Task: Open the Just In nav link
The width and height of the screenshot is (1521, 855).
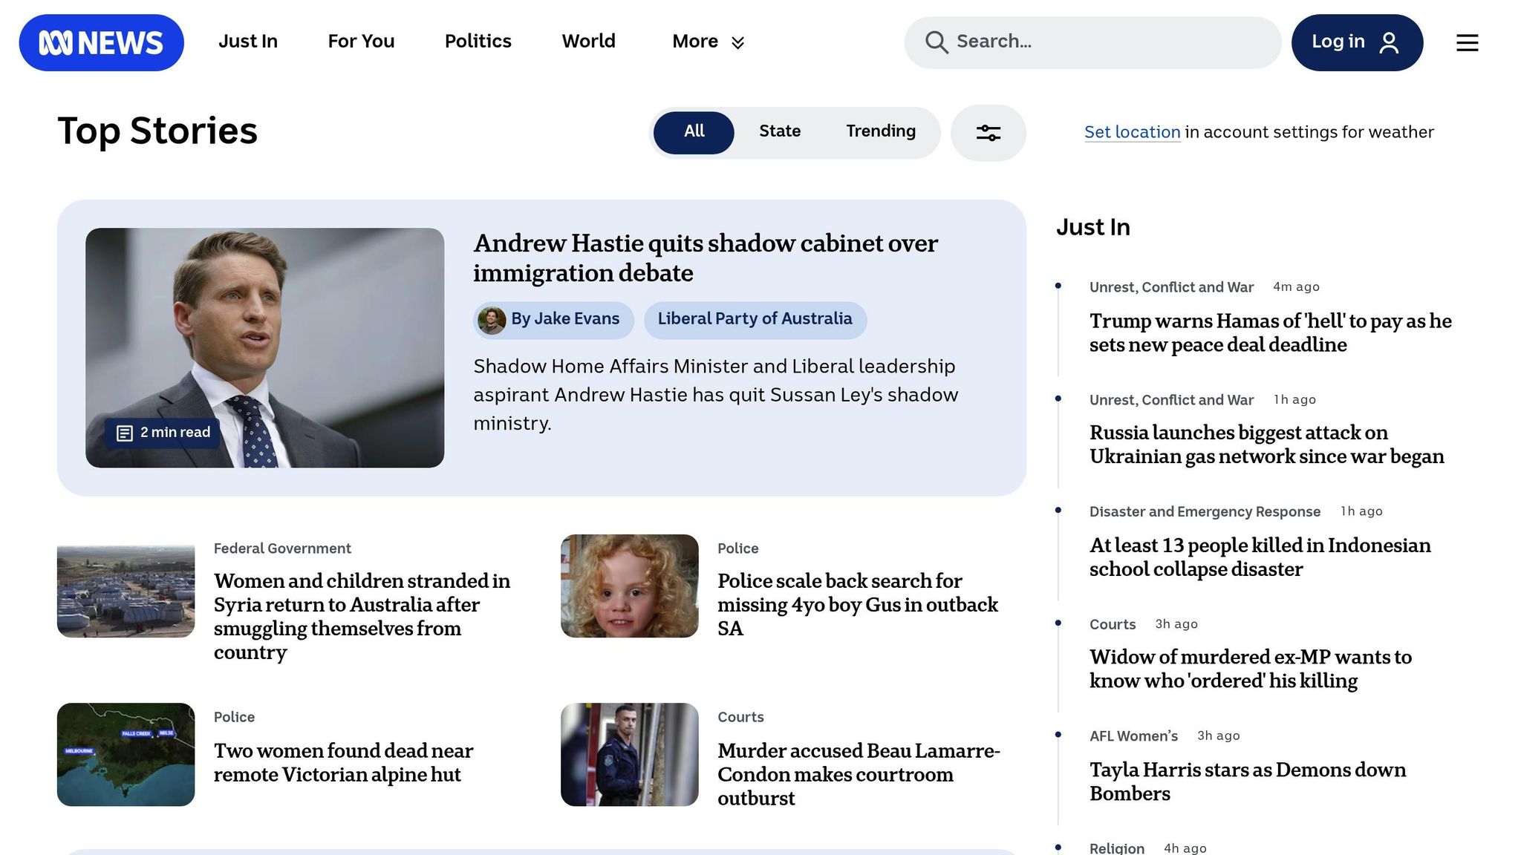Action: click(247, 42)
